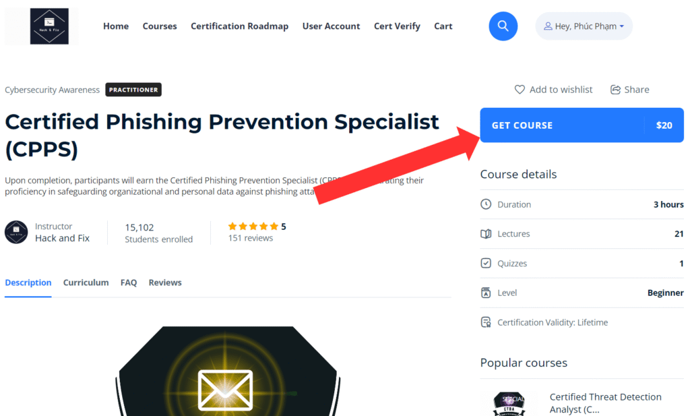Select the FAQ tab

129,283
